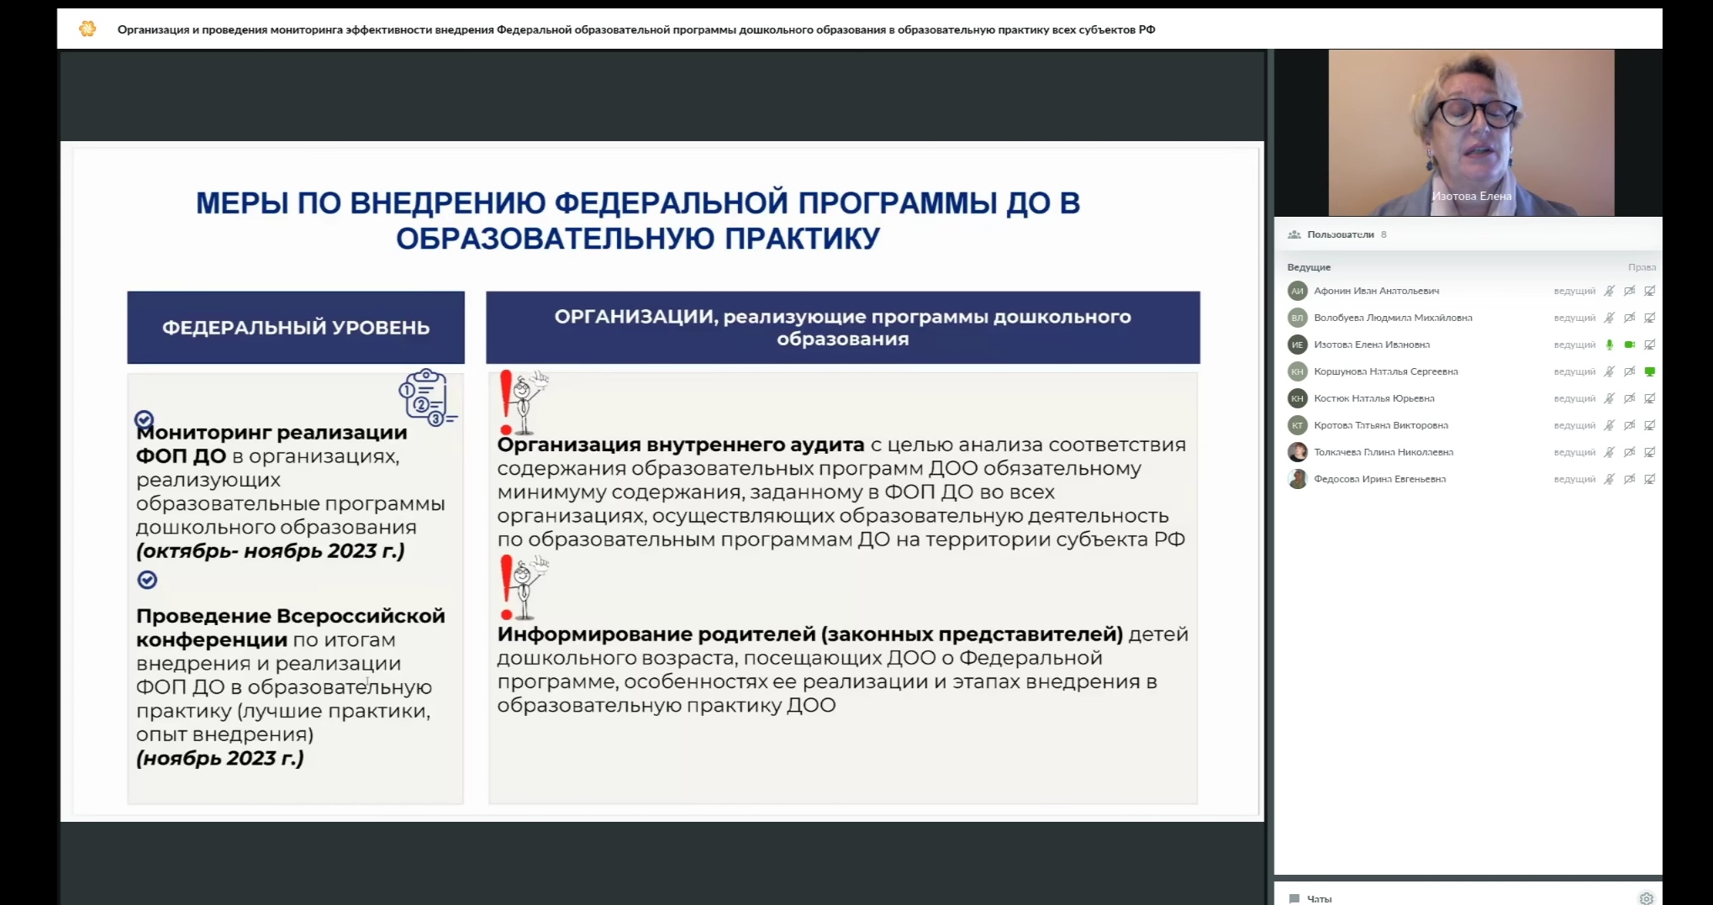
Task: Open ведущий role for Афонин Иван Анатольевич
Action: click(1573, 291)
